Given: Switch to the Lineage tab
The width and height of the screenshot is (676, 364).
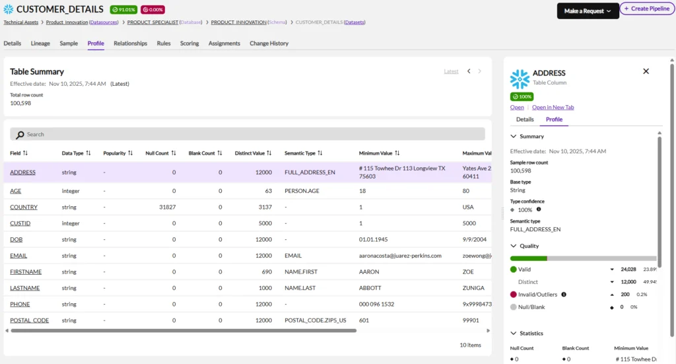Looking at the screenshot, I should (40, 44).
